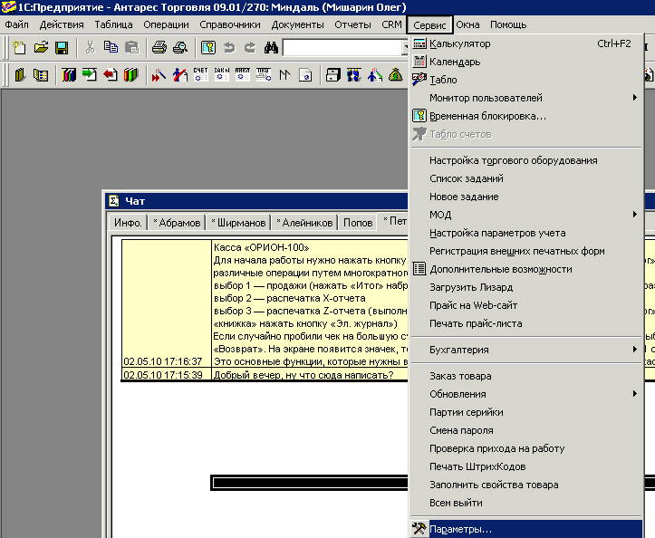This screenshot has height=538, width=655.
Task: Choose Печать прайс-листа entry
Action: click(x=526, y=323)
